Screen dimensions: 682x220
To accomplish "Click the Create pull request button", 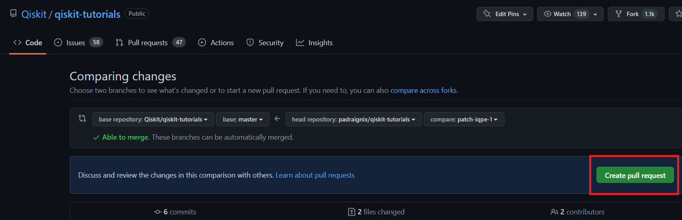I will [635, 175].
